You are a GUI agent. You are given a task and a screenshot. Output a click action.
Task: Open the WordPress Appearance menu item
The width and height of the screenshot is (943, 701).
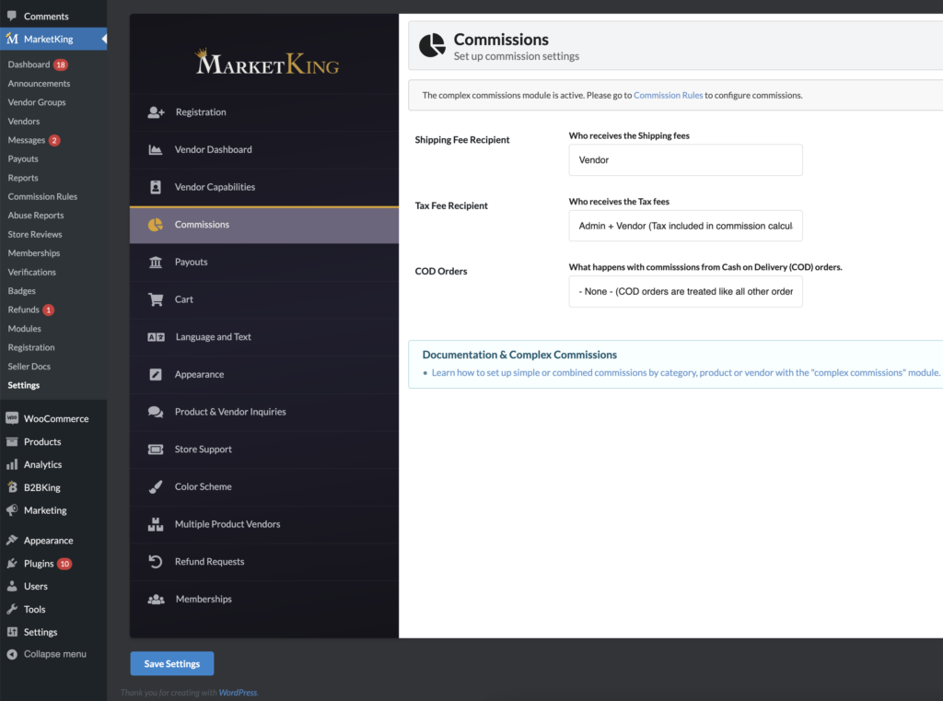(x=48, y=541)
